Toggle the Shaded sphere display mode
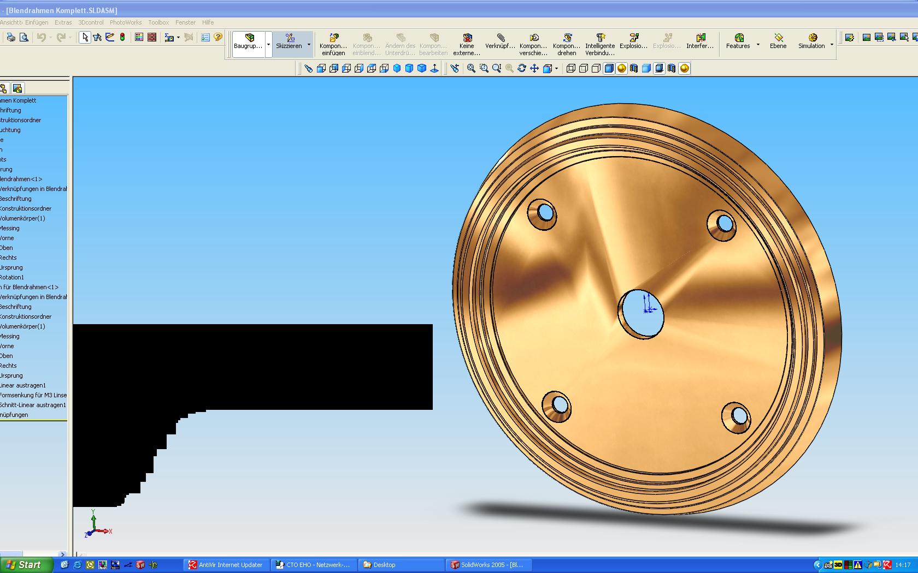918x573 pixels. [x=621, y=68]
